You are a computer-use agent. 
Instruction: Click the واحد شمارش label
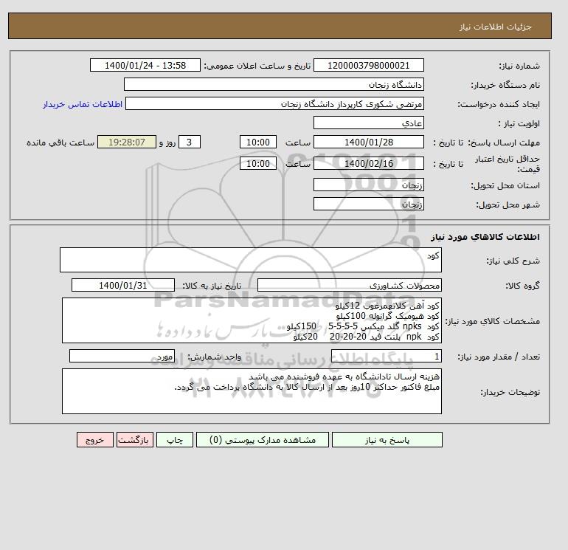[x=214, y=357]
